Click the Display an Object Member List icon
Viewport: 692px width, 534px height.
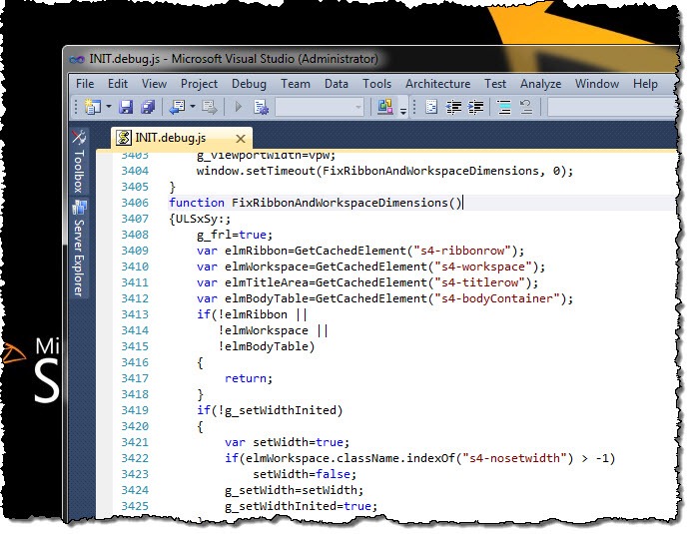(x=431, y=107)
